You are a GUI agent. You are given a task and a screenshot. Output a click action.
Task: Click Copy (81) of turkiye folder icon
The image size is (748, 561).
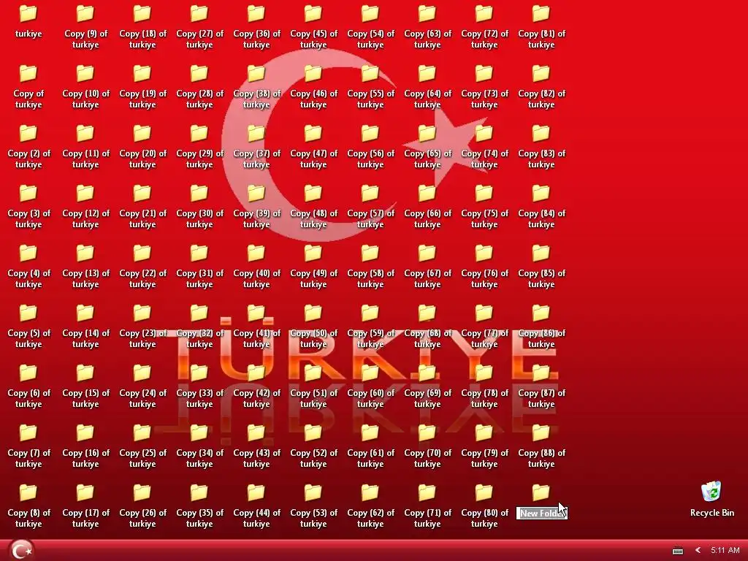(541, 13)
